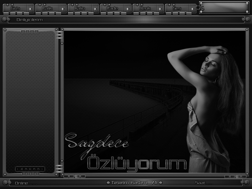Open the Renk color picker
The image size is (252, 189).
click(145, 9)
